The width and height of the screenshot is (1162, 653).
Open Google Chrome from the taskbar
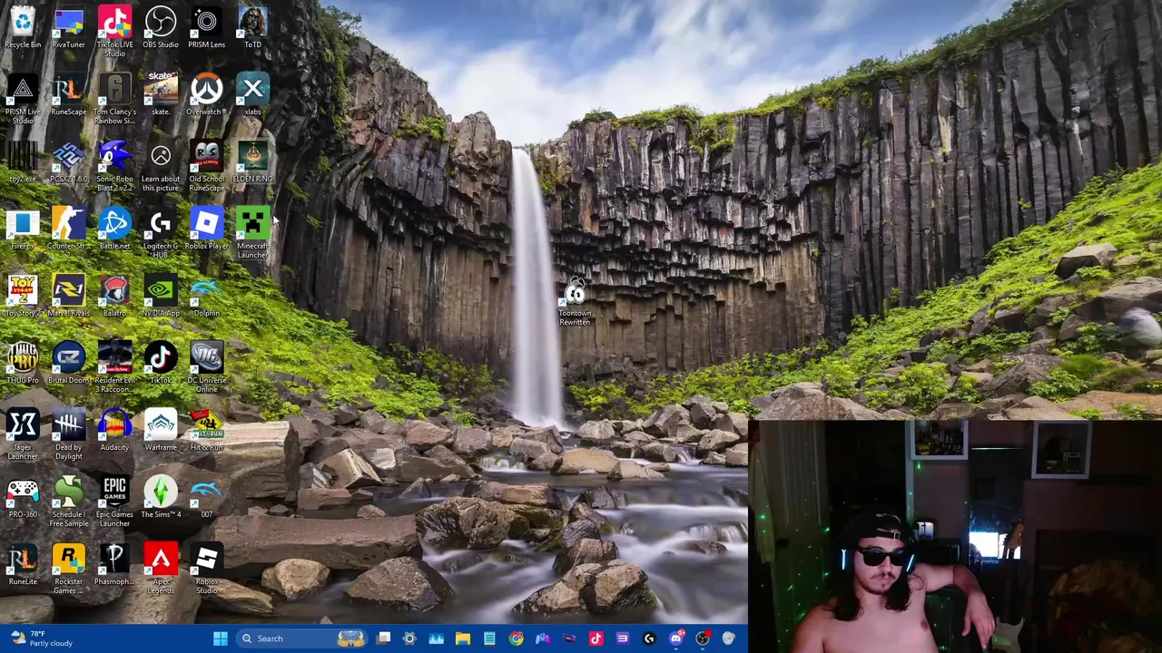[517, 638]
